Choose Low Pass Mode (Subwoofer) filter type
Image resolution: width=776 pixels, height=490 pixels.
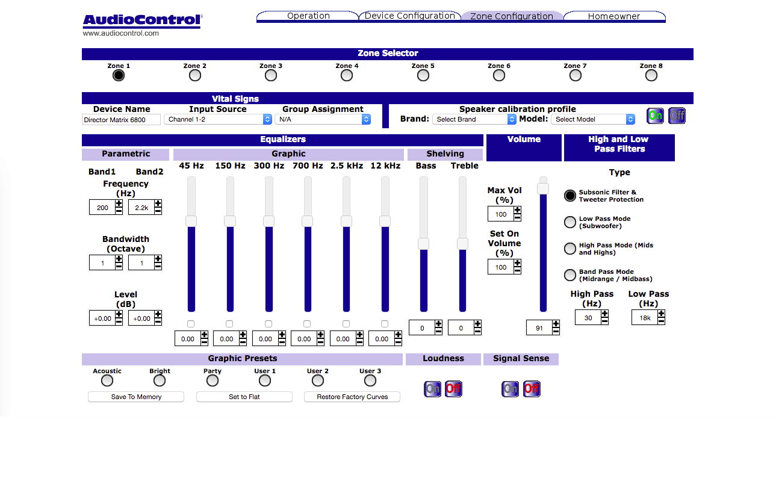(x=570, y=222)
